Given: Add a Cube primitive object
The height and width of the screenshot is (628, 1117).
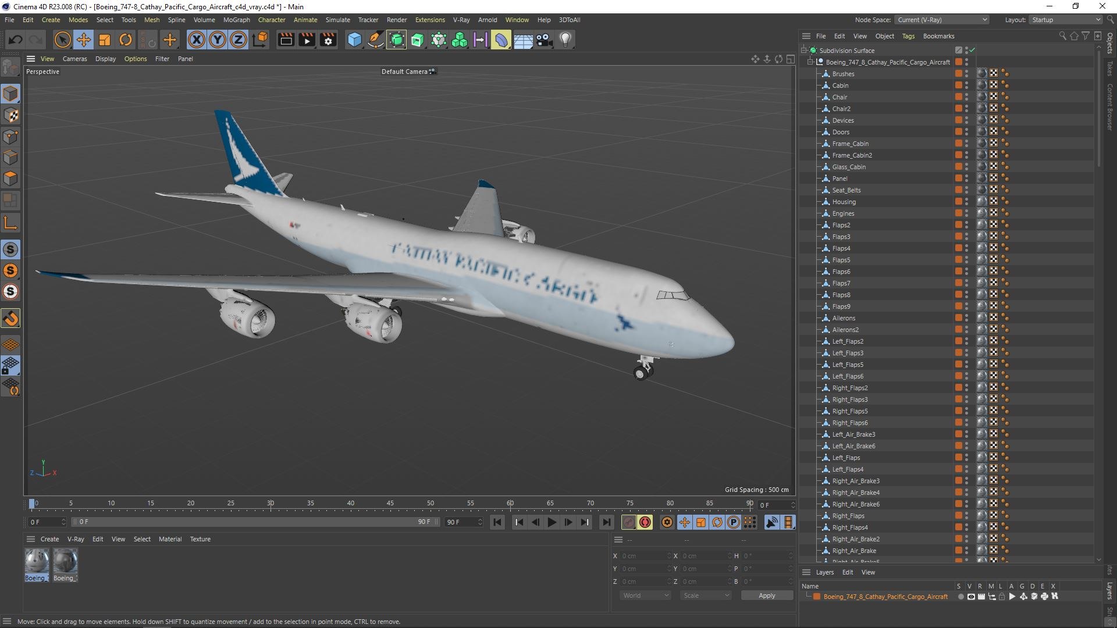Looking at the screenshot, I should 354,40.
